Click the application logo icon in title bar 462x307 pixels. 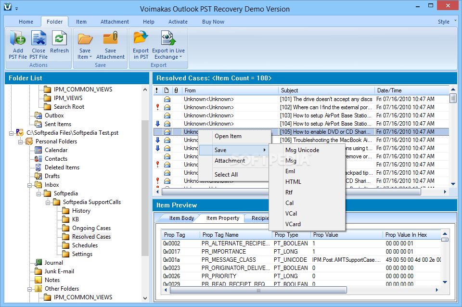[x=8, y=6]
